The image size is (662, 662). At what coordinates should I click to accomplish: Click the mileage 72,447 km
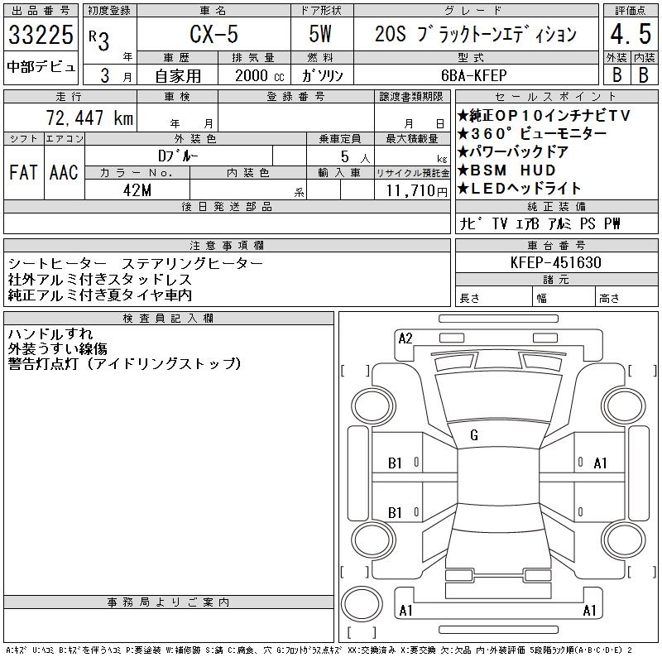[x=89, y=118]
